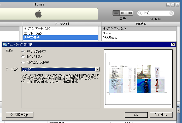The width and height of the screenshot is (182, 123).
Task: Open ページ設定 page setup
Action: [x=20, y=115]
